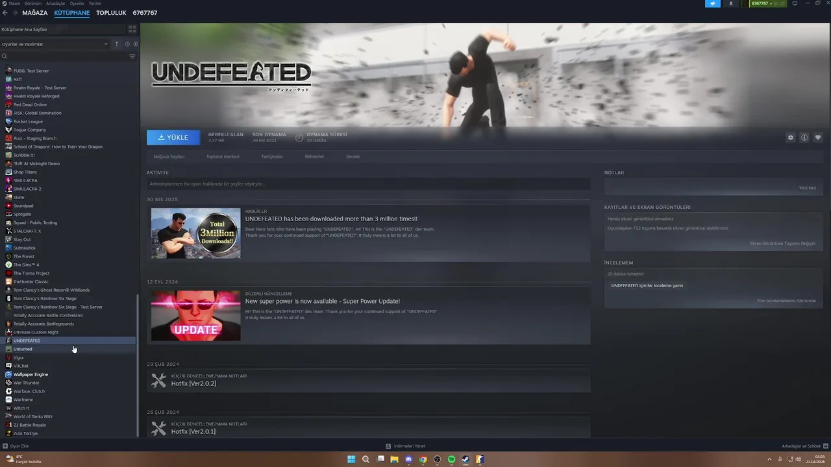Open the advanced filter icon by search
The width and height of the screenshot is (831, 467).
[x=132, y=56]
